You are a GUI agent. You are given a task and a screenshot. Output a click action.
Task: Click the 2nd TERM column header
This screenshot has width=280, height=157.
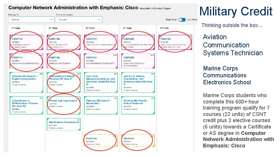pos(53,28)
